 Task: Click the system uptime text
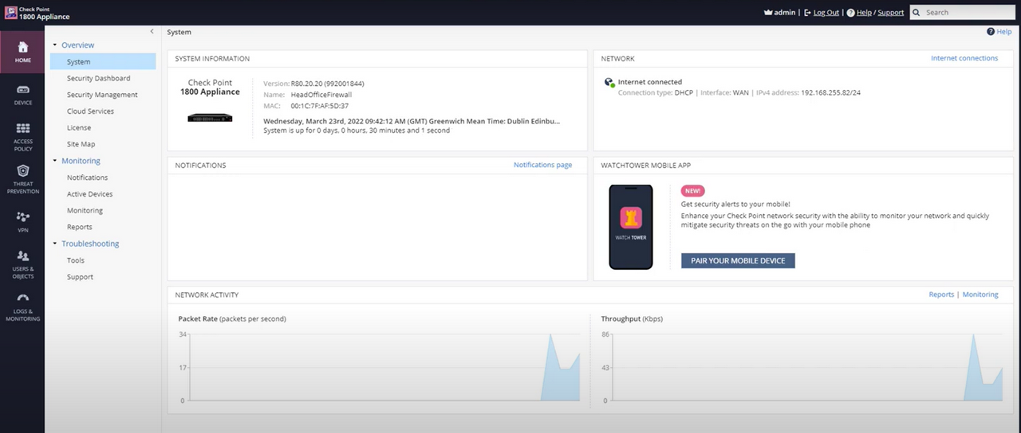click(357, 131)
